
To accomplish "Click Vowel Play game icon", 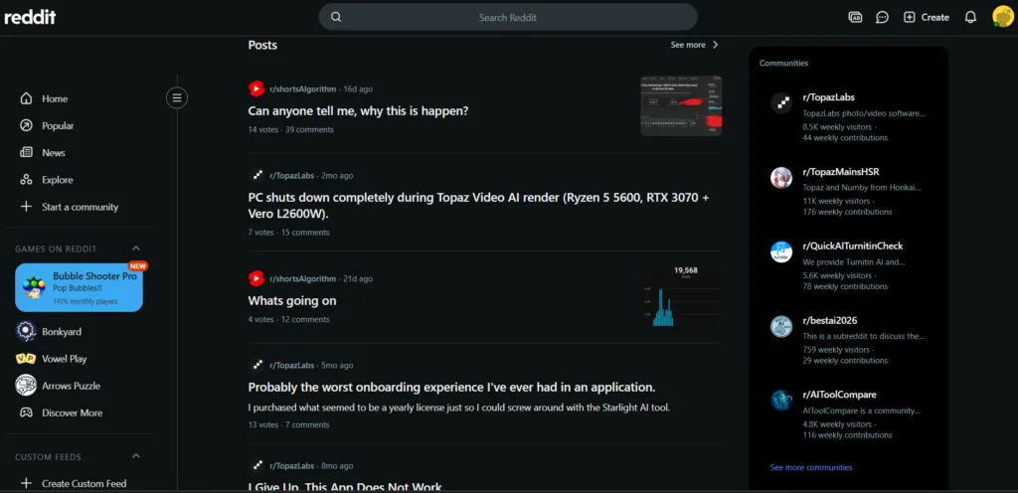I will pos(26,359).
